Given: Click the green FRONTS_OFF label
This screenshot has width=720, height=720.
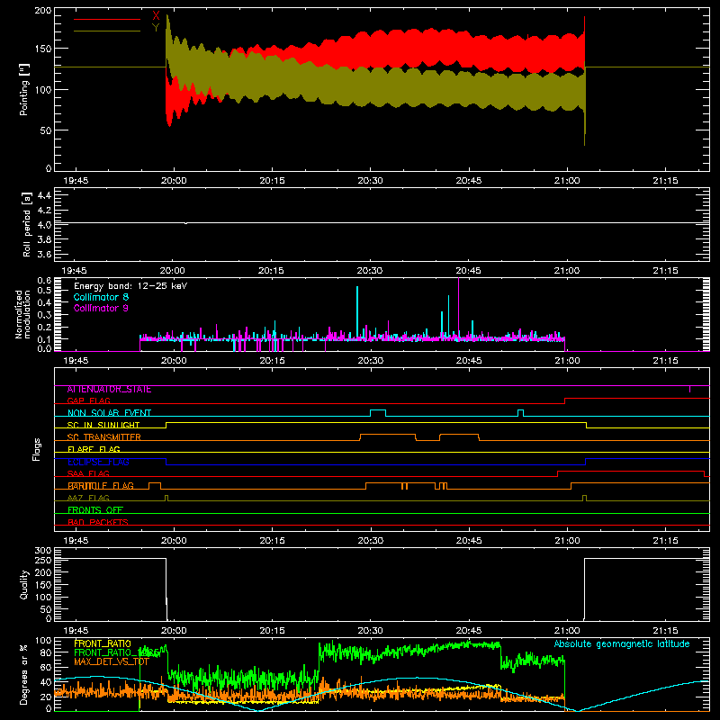Looking at the screenshot, I should coord(95,510).
